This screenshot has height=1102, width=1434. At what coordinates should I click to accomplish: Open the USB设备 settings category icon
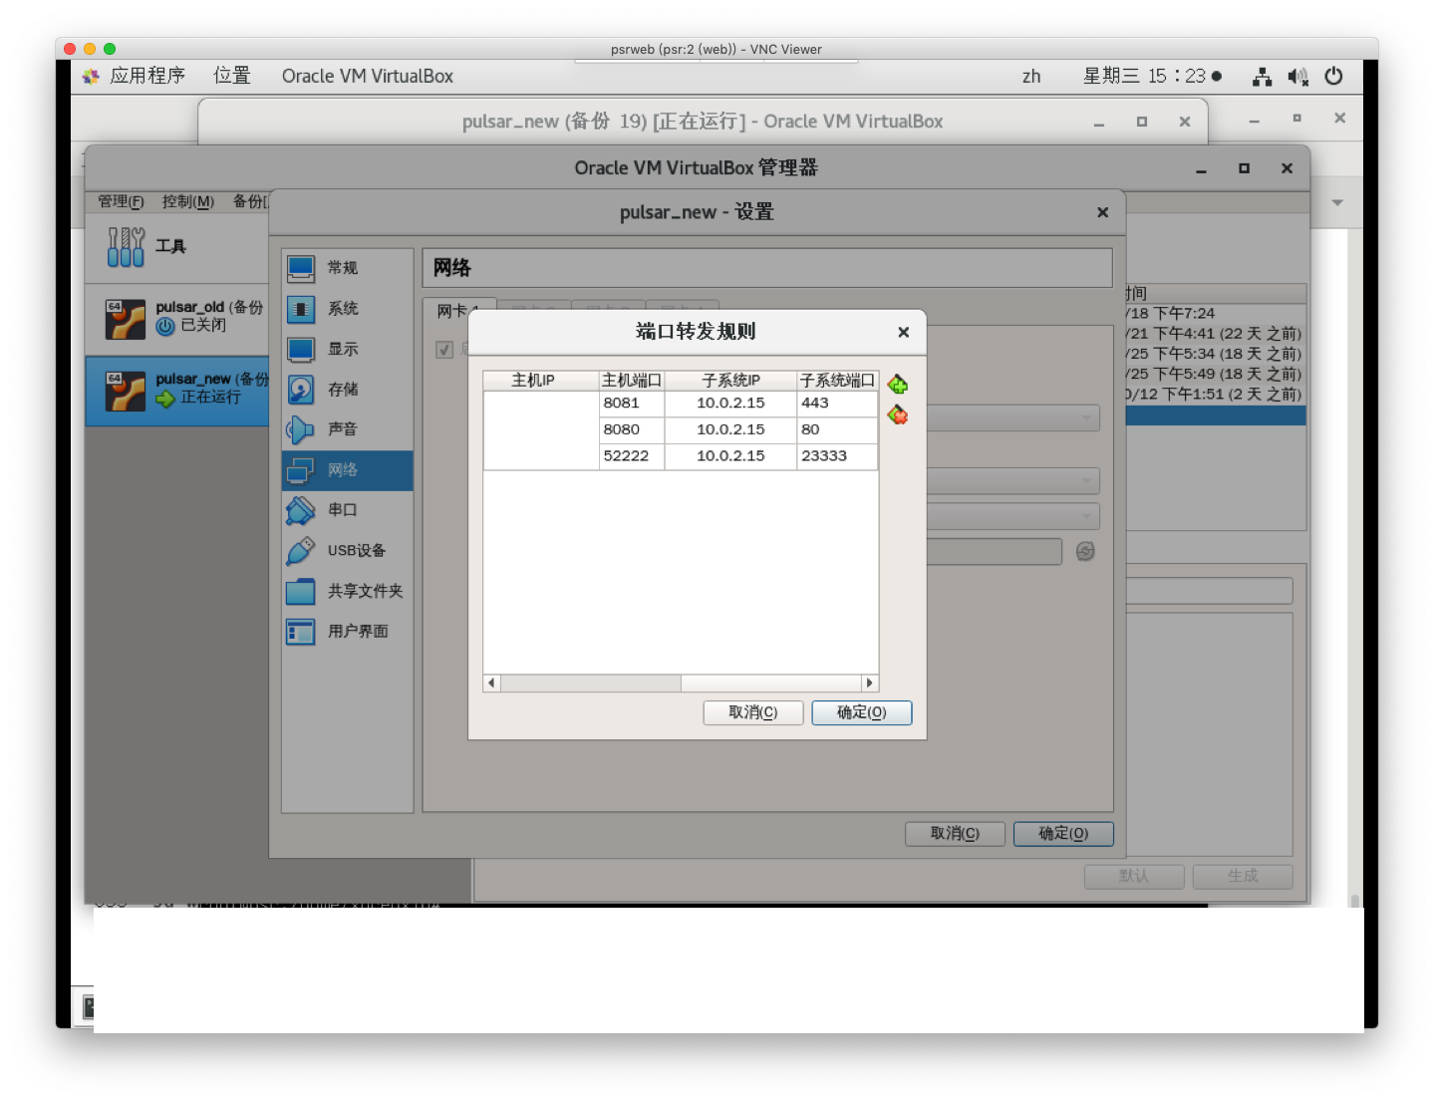(x=301, y=551)
